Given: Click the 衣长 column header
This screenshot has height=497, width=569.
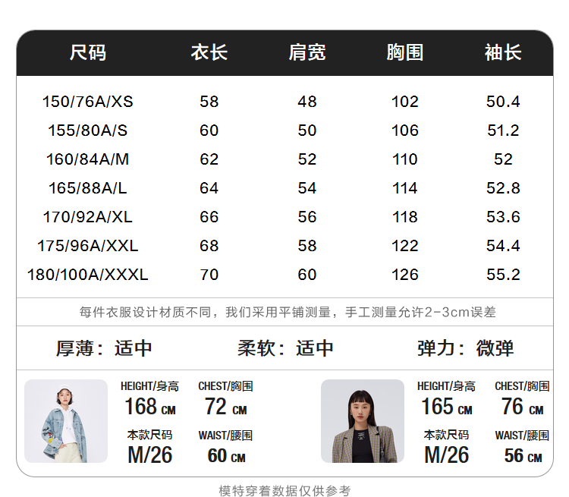Looking at the screenshot, I should point(209,53).
